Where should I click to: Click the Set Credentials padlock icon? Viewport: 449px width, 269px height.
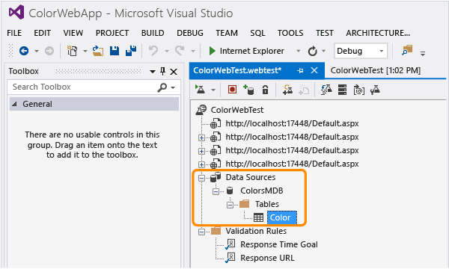[x=265, y=90]
